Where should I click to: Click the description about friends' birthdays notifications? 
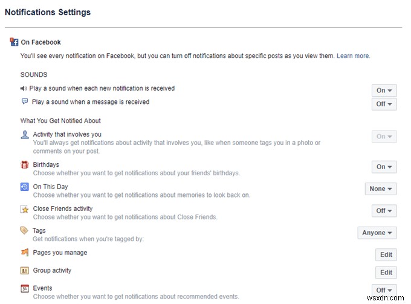[137, 173]
